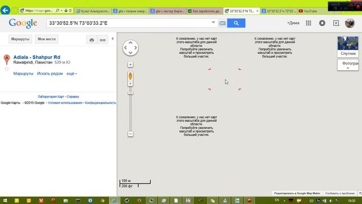
Task: Switch to second 33°30'52.5"N 73°03' tab
Action: (279, 11)
